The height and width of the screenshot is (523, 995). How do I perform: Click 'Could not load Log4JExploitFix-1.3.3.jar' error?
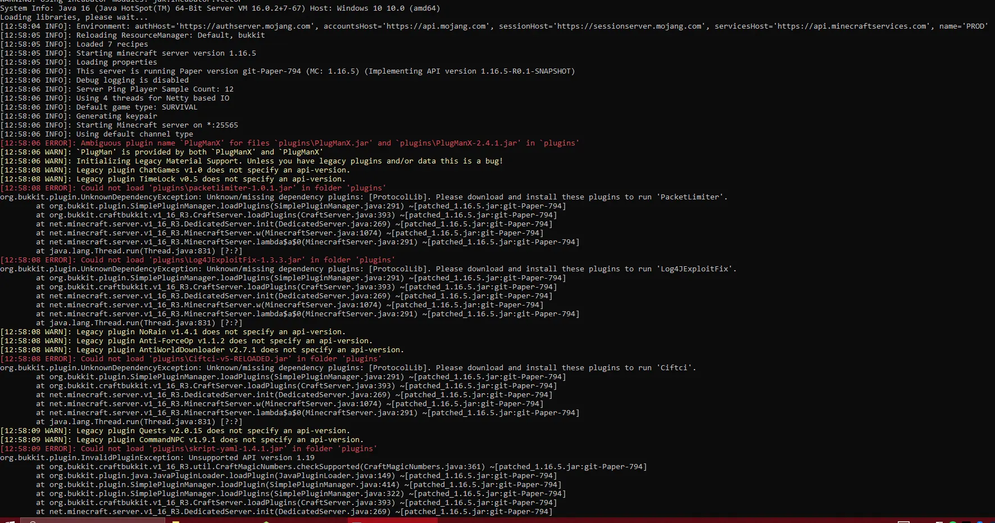click(x=198, y=260)
